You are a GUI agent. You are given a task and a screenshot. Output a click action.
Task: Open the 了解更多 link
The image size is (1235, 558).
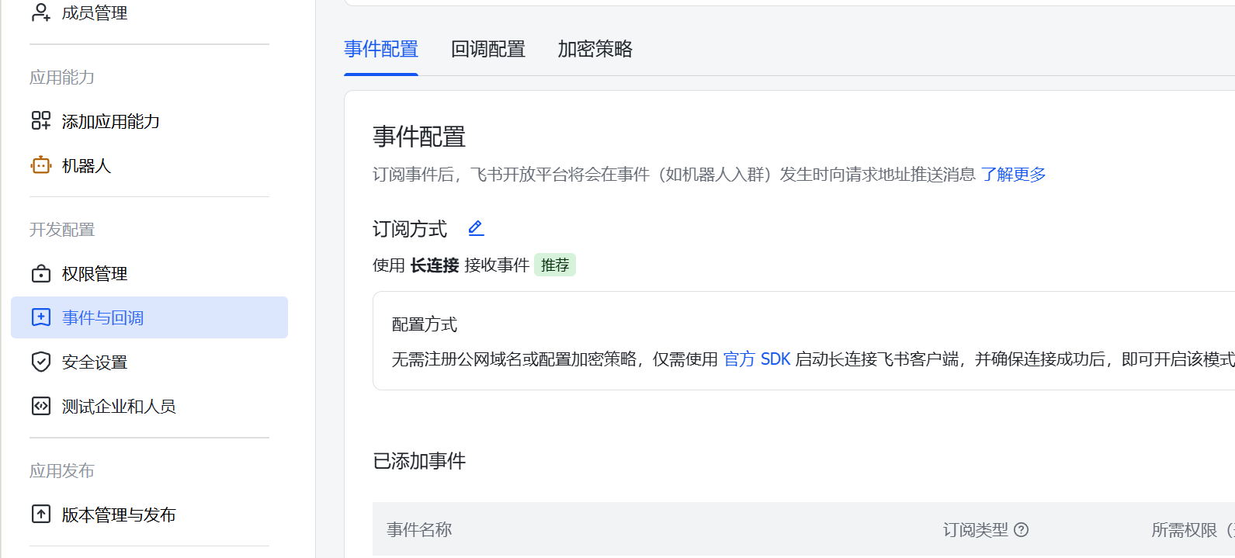[1013, 175]
